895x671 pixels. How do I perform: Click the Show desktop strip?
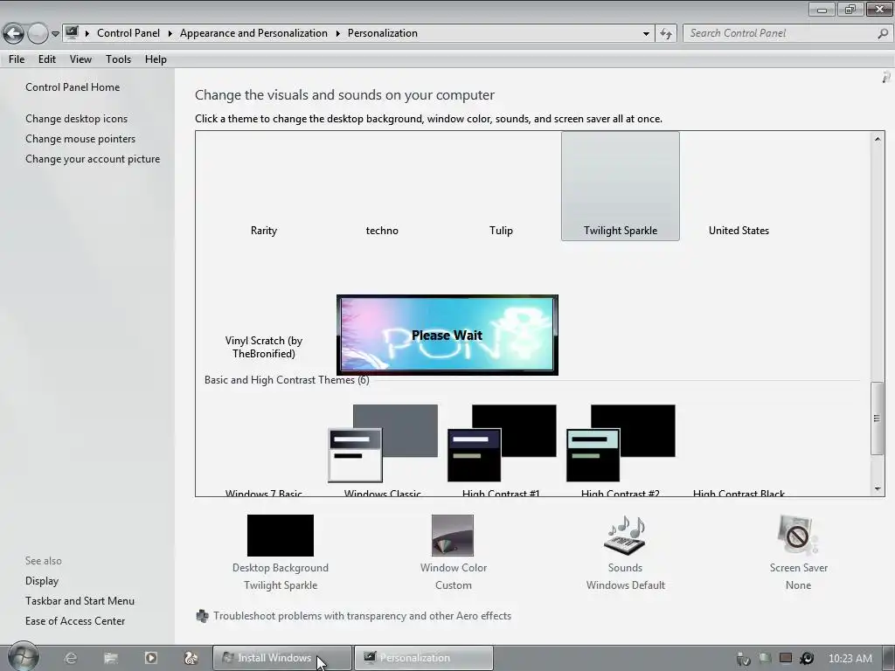[888, 658]
